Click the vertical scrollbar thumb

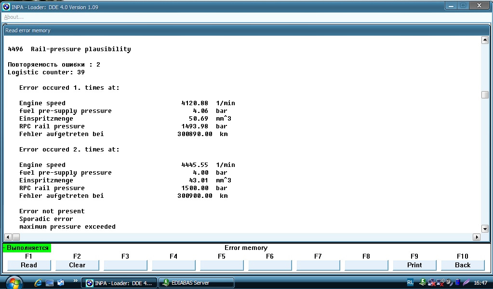click(x=485, y=95)
